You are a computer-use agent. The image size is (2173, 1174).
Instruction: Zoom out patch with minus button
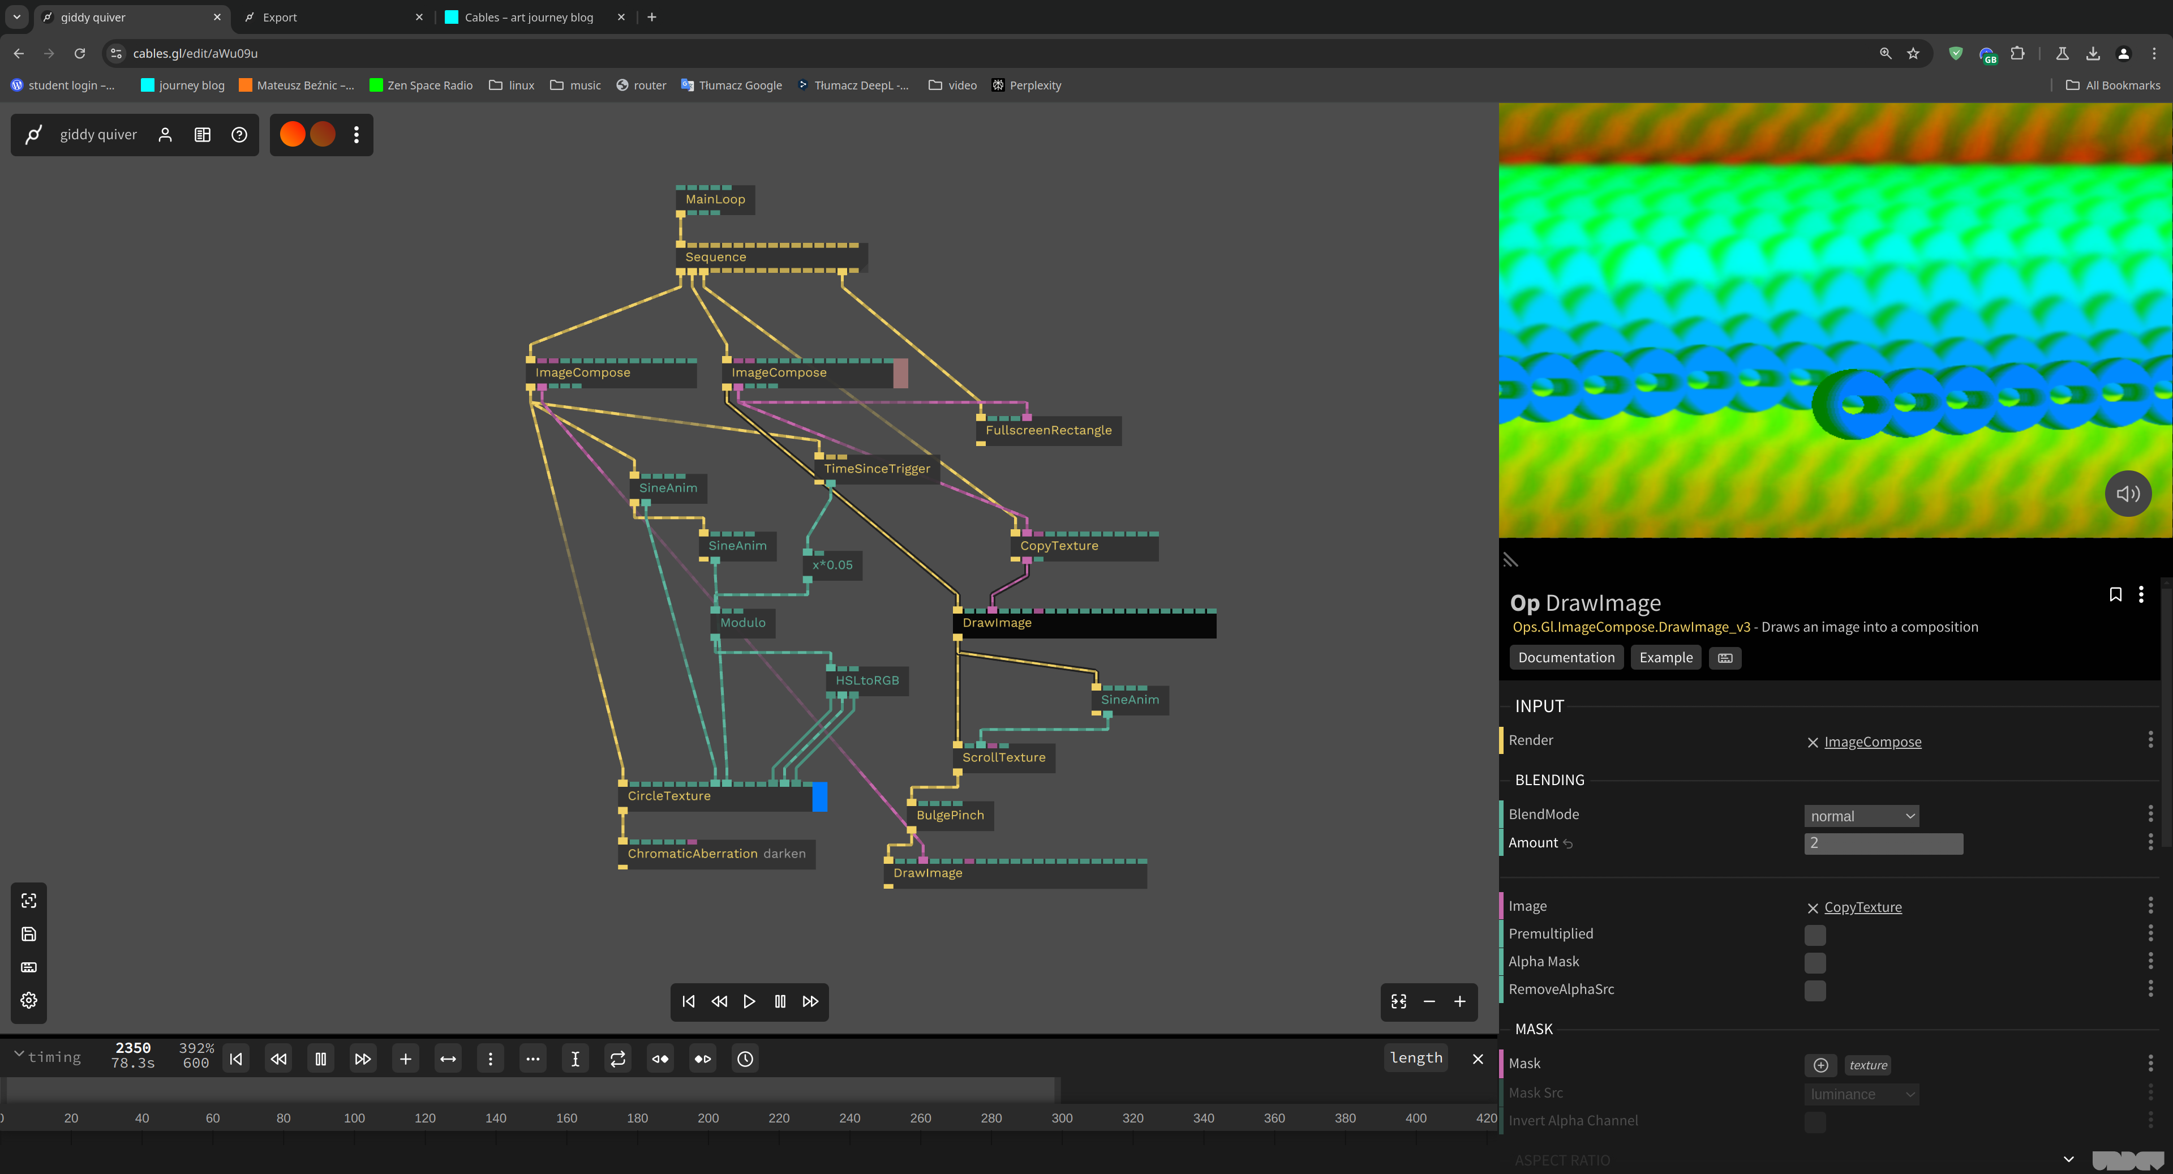point(1429,1001)
